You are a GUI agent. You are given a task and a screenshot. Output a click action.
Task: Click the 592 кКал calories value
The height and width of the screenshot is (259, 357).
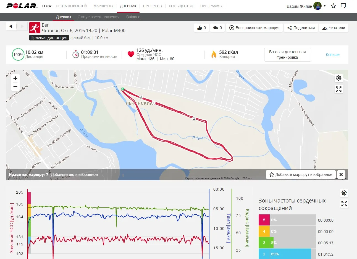[229, 52]
